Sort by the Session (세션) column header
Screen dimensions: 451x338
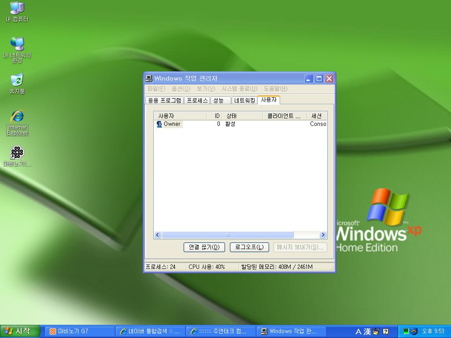(x=317, y=116)
